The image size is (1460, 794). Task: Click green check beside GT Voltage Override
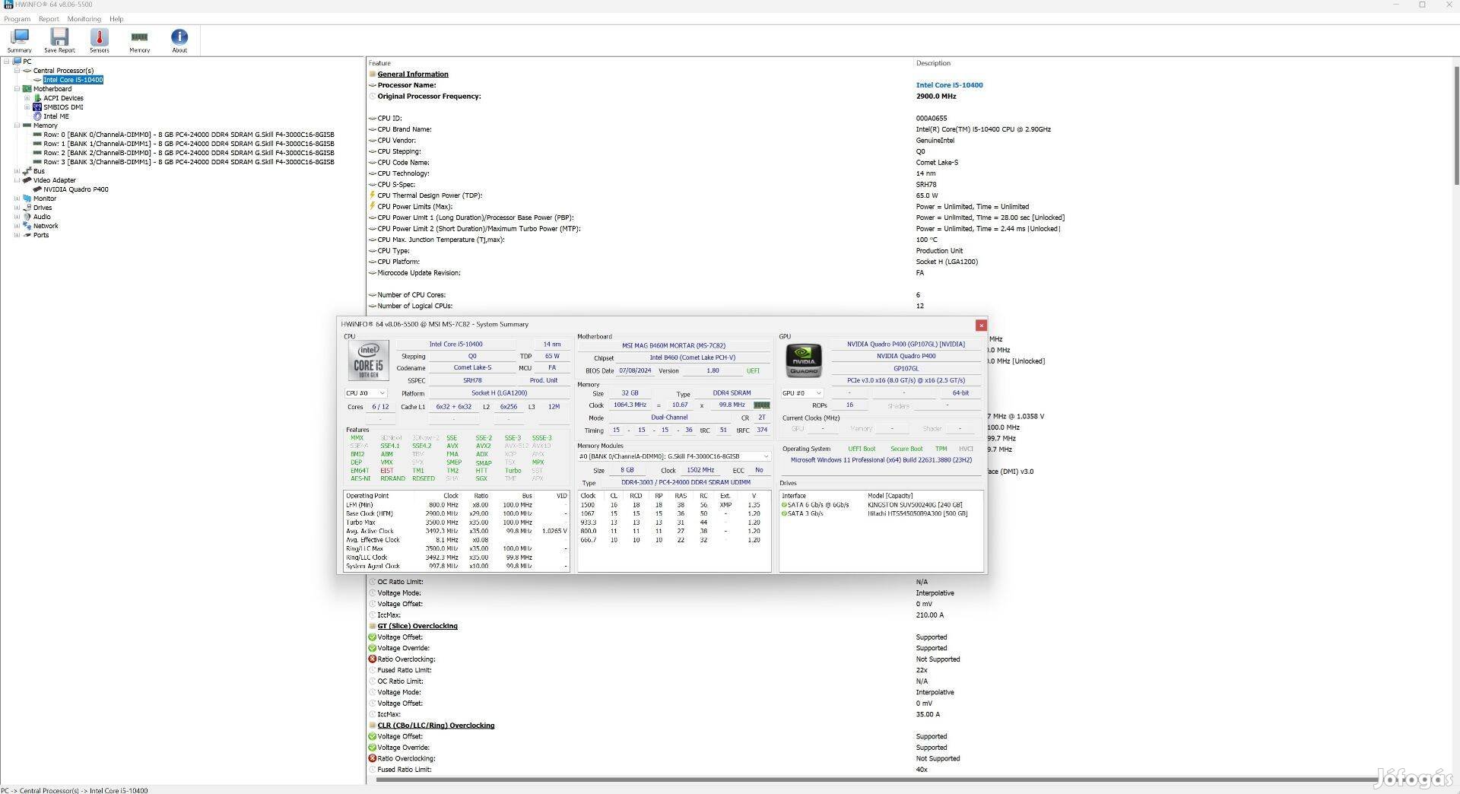[372, 648]
